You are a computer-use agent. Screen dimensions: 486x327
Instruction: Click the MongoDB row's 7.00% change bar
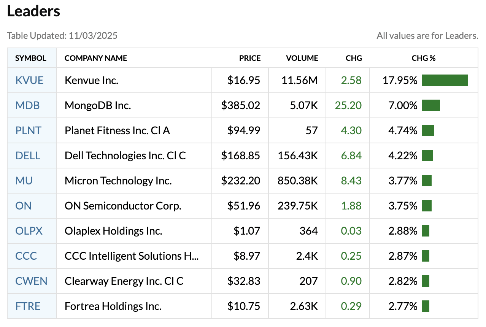click(431, 105)
